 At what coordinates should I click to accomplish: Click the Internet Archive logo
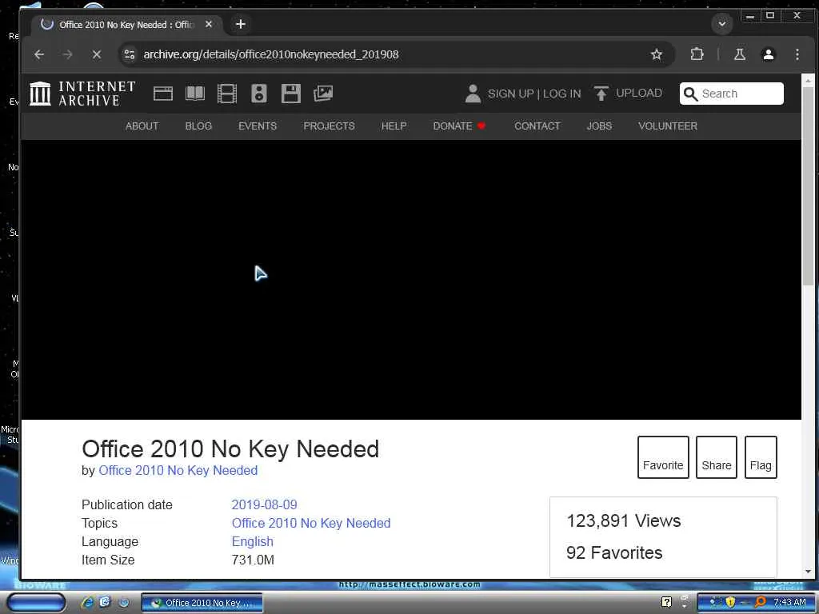82,94
